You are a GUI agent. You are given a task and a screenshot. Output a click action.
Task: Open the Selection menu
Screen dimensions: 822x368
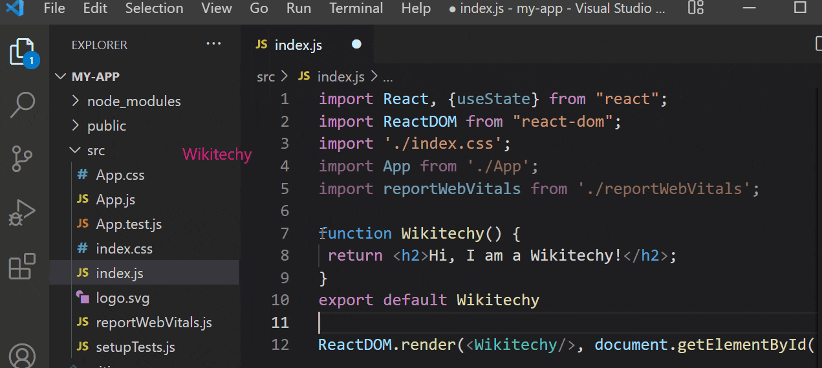154,8
